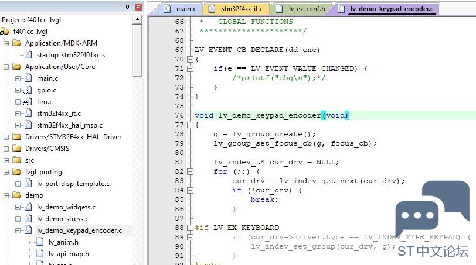Select lv_demo_keypad_encoder.c tree item
This screenshot has height=265, width=476.
[x=79, y=230]
